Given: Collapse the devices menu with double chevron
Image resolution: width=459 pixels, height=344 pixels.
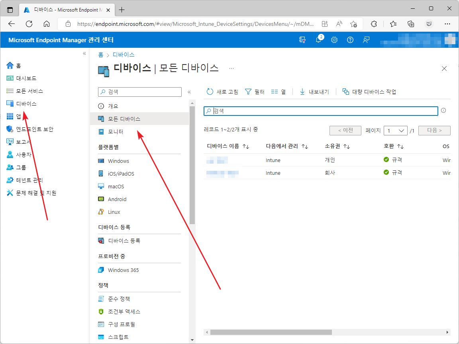Looking at the screenshot, I should [189, 92].
